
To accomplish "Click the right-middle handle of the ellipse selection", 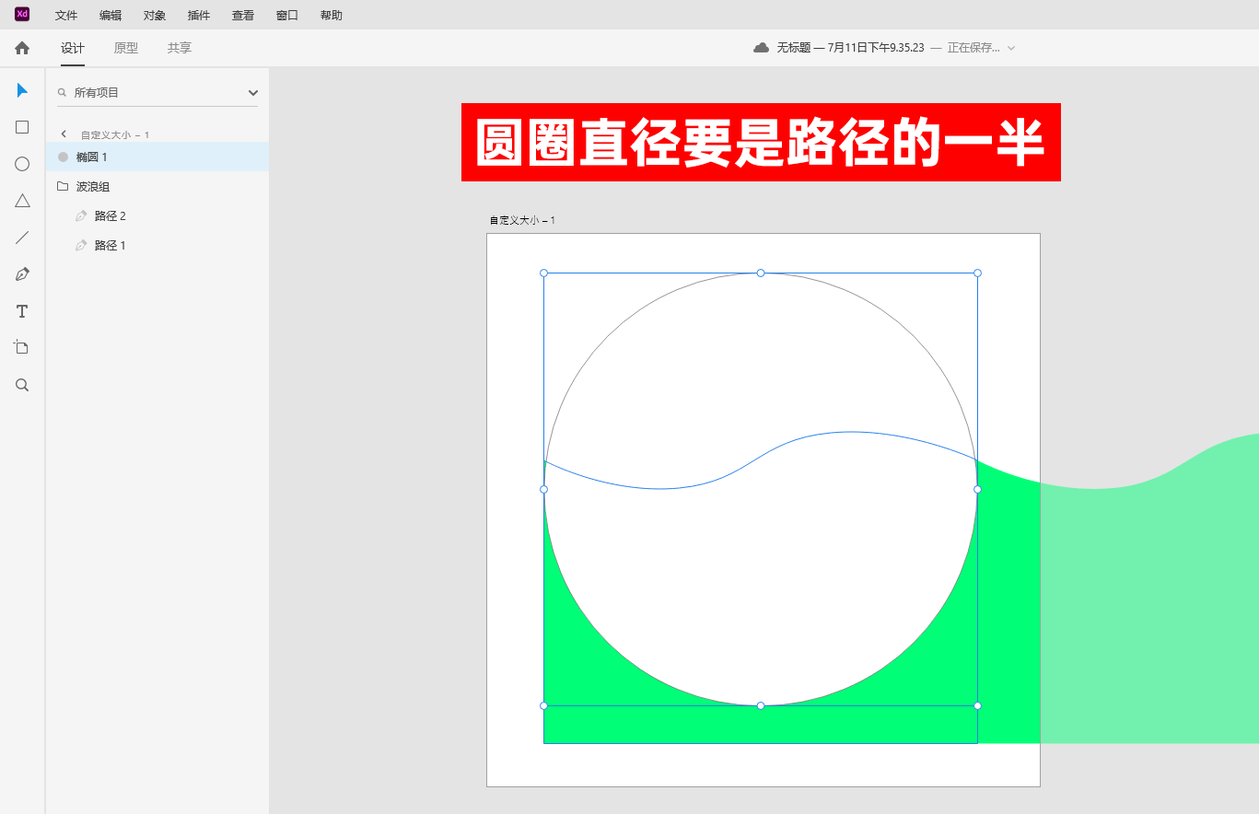I will click(977, 489).
